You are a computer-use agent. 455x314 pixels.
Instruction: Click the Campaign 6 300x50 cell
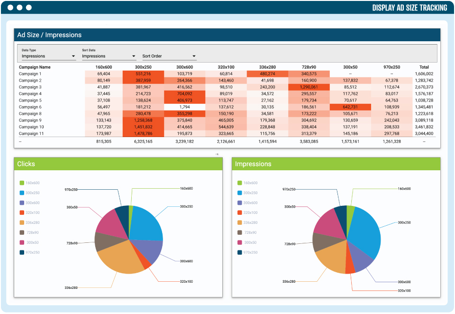[350, 107]
